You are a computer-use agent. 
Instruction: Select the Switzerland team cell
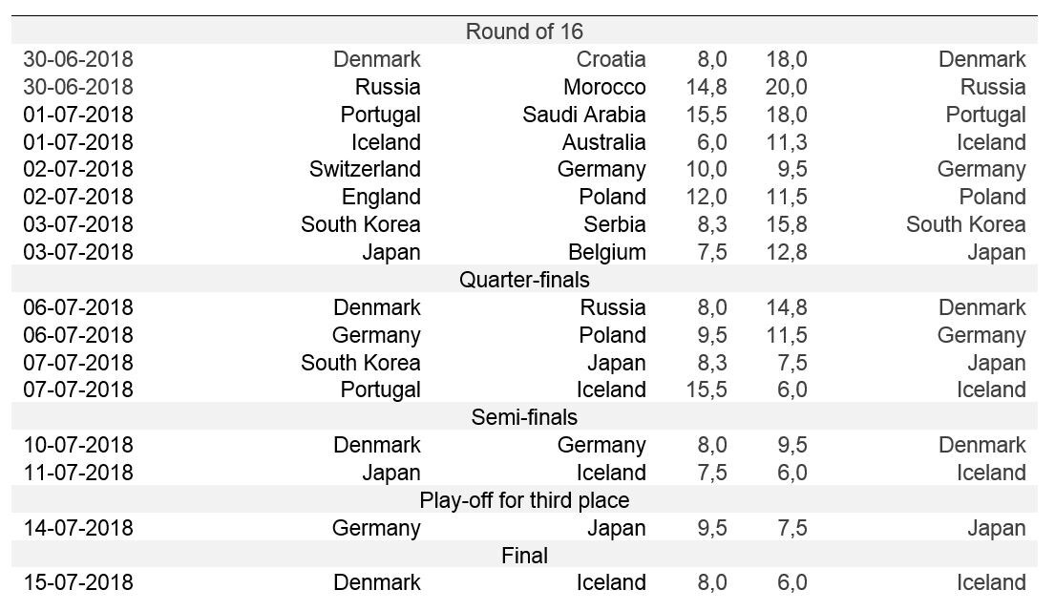pos(365,170)
